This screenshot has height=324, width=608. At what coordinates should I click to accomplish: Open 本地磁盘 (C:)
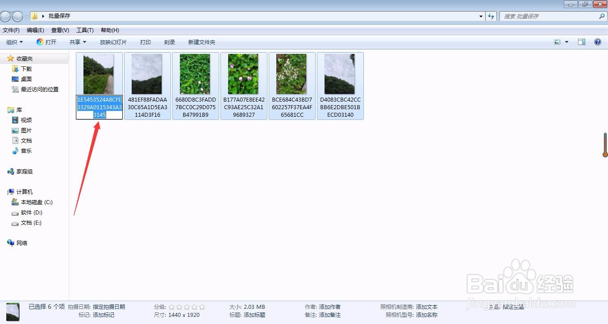[37, 202]
